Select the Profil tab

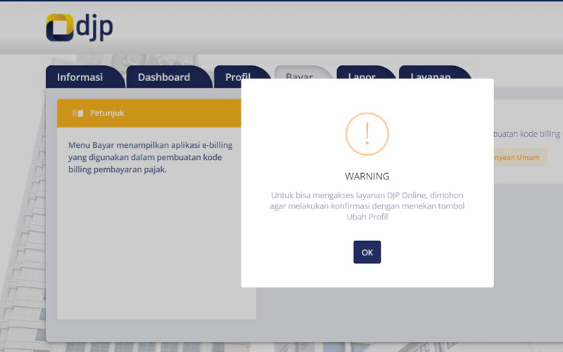[x=237, y=76]
